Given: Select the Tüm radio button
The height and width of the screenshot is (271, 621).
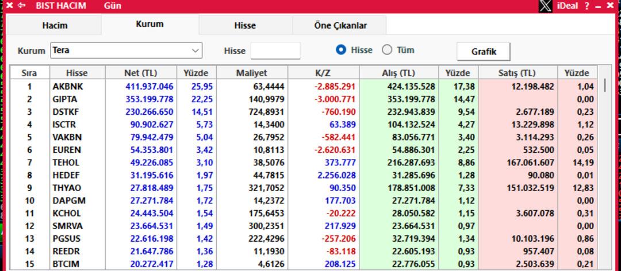Looking at the screenshot, I should (387, 51).
